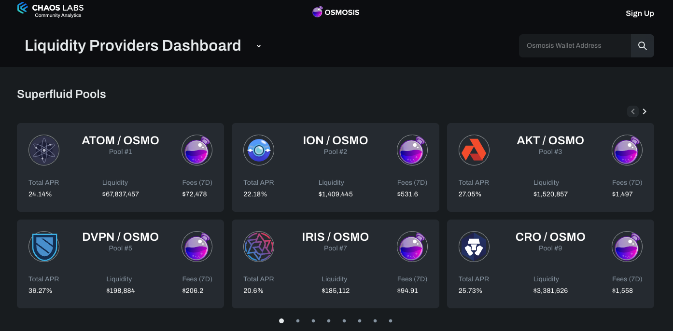Screen dimensions: 673x331
Task: Select the third carousel page dot
Action: click(x=313, y=320)
